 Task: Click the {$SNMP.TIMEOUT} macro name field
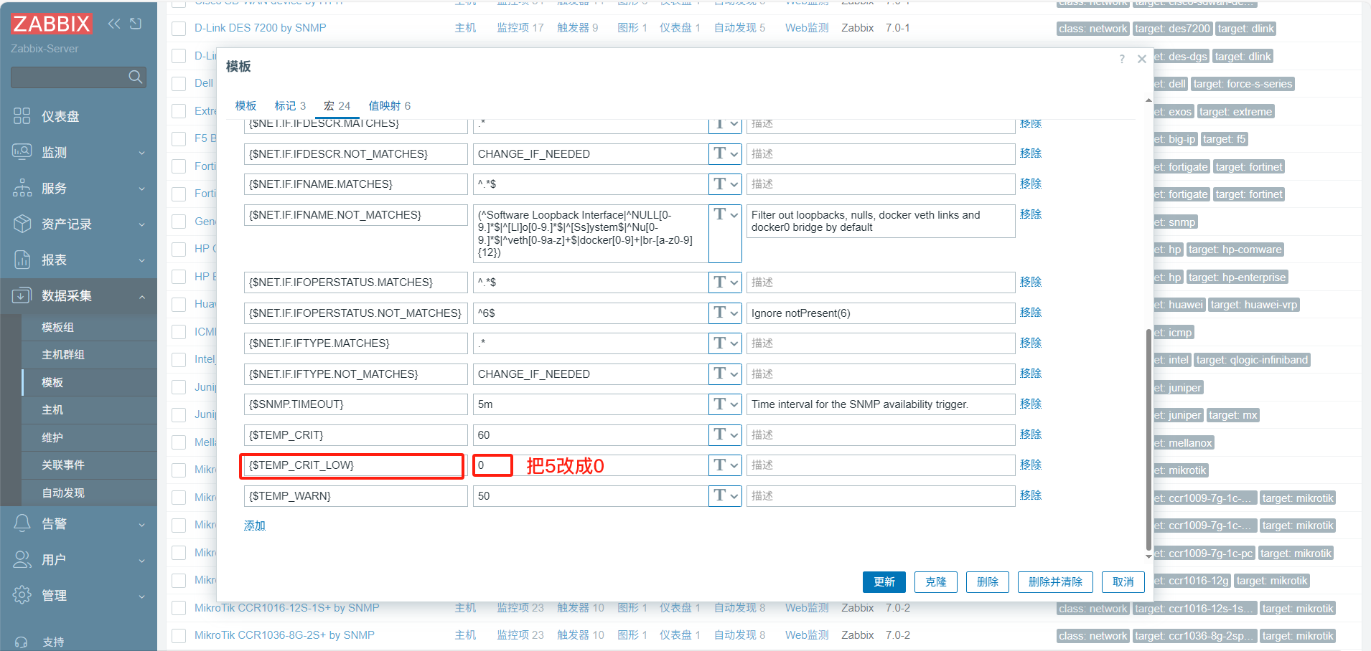356,404
